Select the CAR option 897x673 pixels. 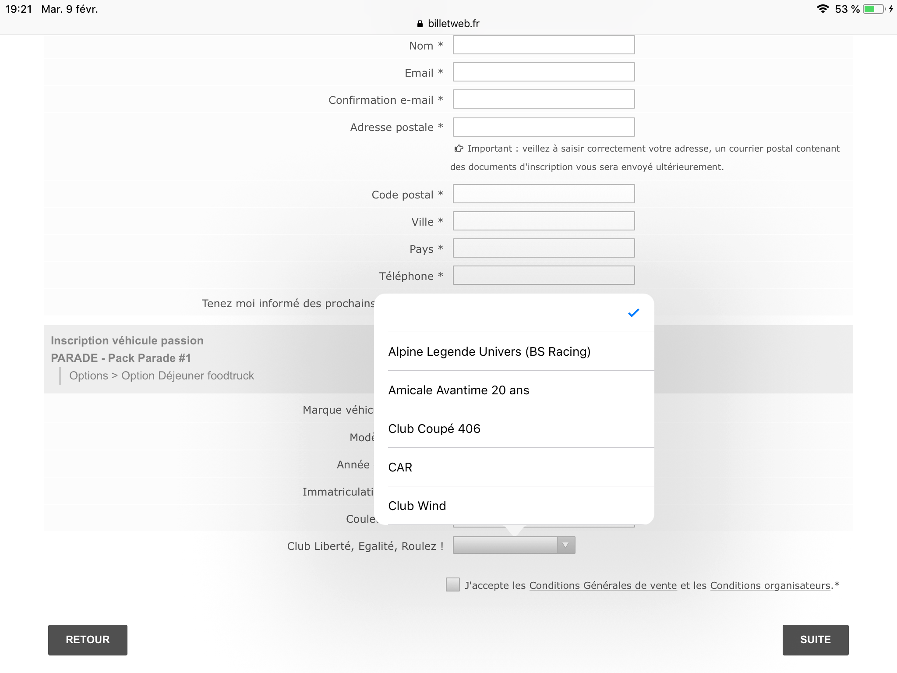tap(400, 467)
